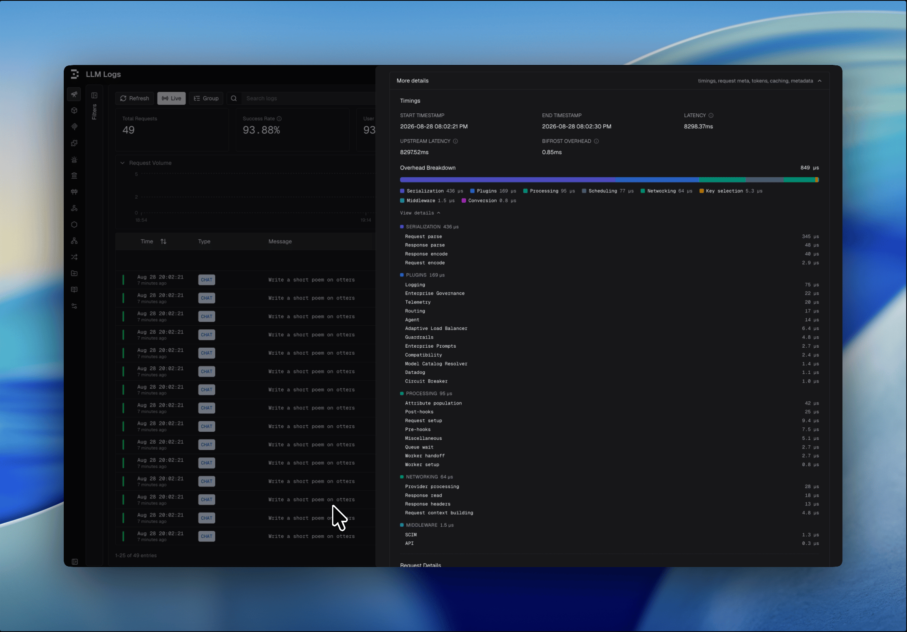Click the Bifrost logo beside LLM Logs
The height and width of the screenshot is (632, 907).
(x=75, y=74)
